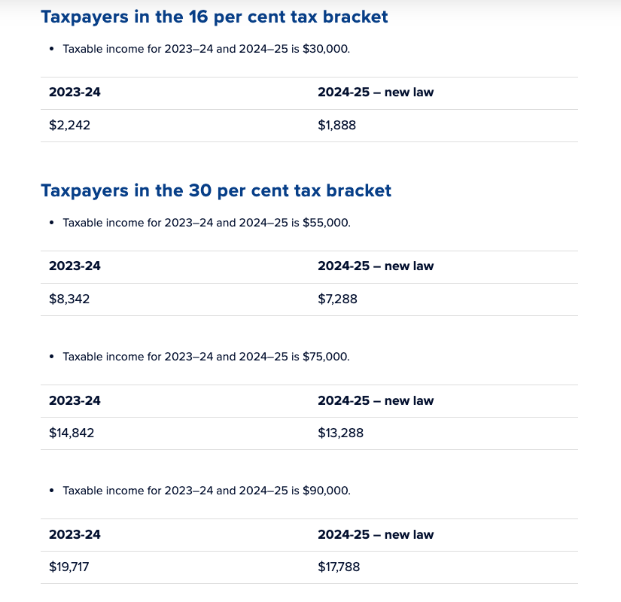Click the 16 per cent tax bracket heading
This screenshot has width=621, height=602.
(215, 17)
